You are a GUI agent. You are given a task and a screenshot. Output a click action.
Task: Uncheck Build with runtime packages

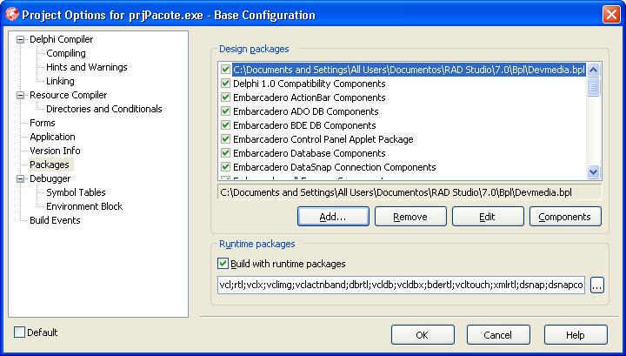223,264
